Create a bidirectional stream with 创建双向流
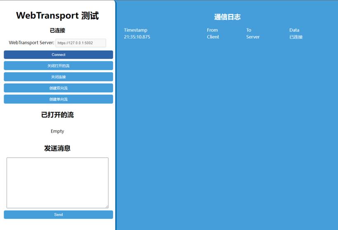338x230 pixels. (x=58, y=88)
